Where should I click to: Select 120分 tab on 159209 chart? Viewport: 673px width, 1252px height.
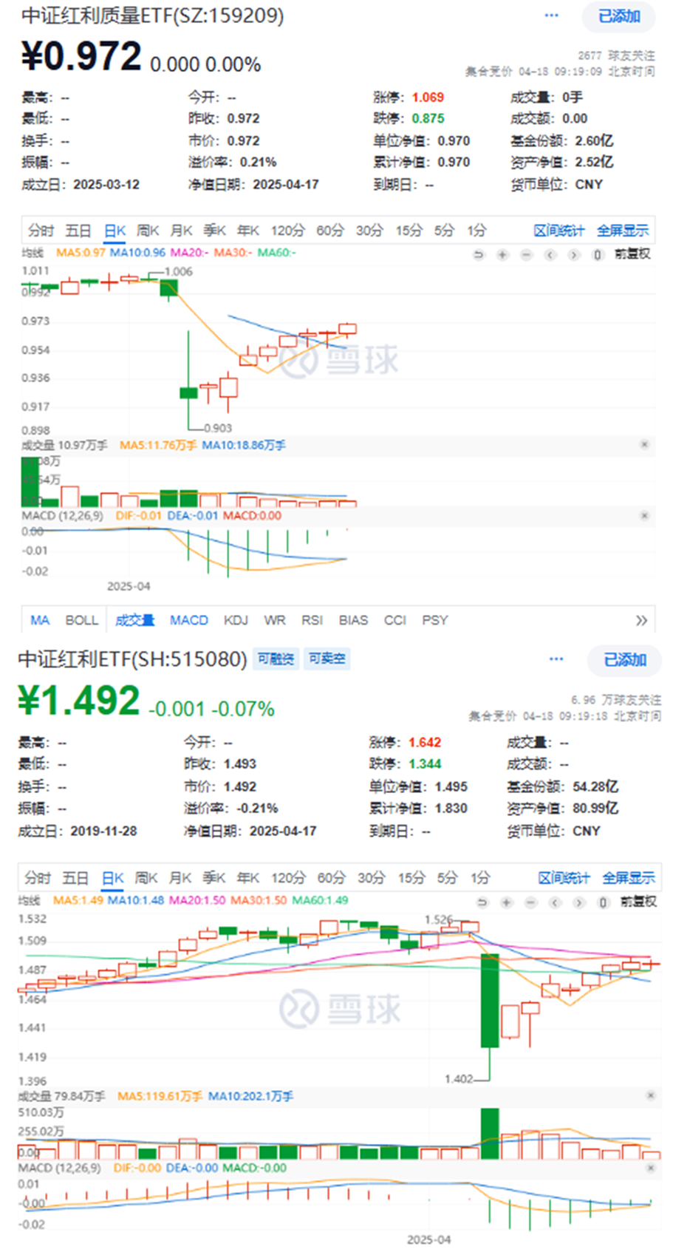[x=287, y=231]
